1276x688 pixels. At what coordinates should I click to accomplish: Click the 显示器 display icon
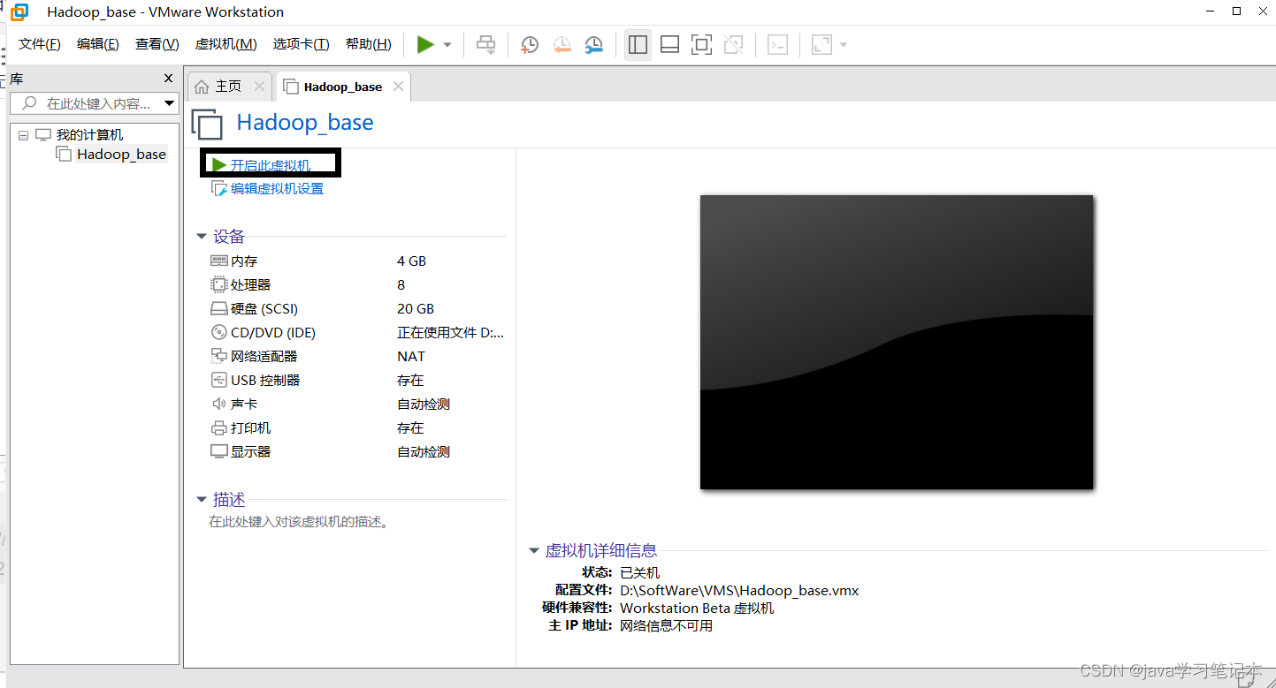click(218, 451)
